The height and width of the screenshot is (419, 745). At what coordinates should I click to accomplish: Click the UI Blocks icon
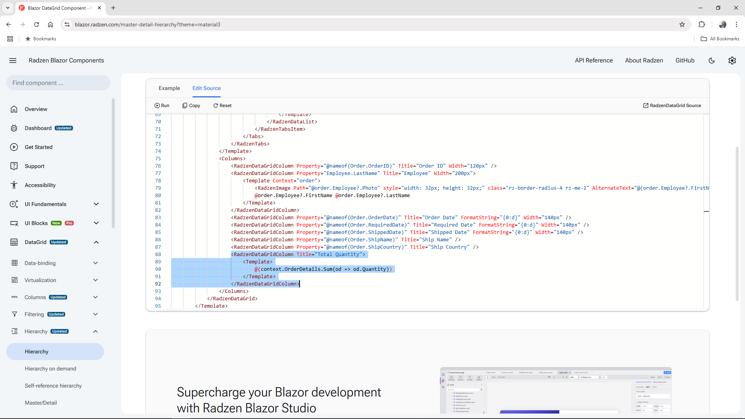14,223
